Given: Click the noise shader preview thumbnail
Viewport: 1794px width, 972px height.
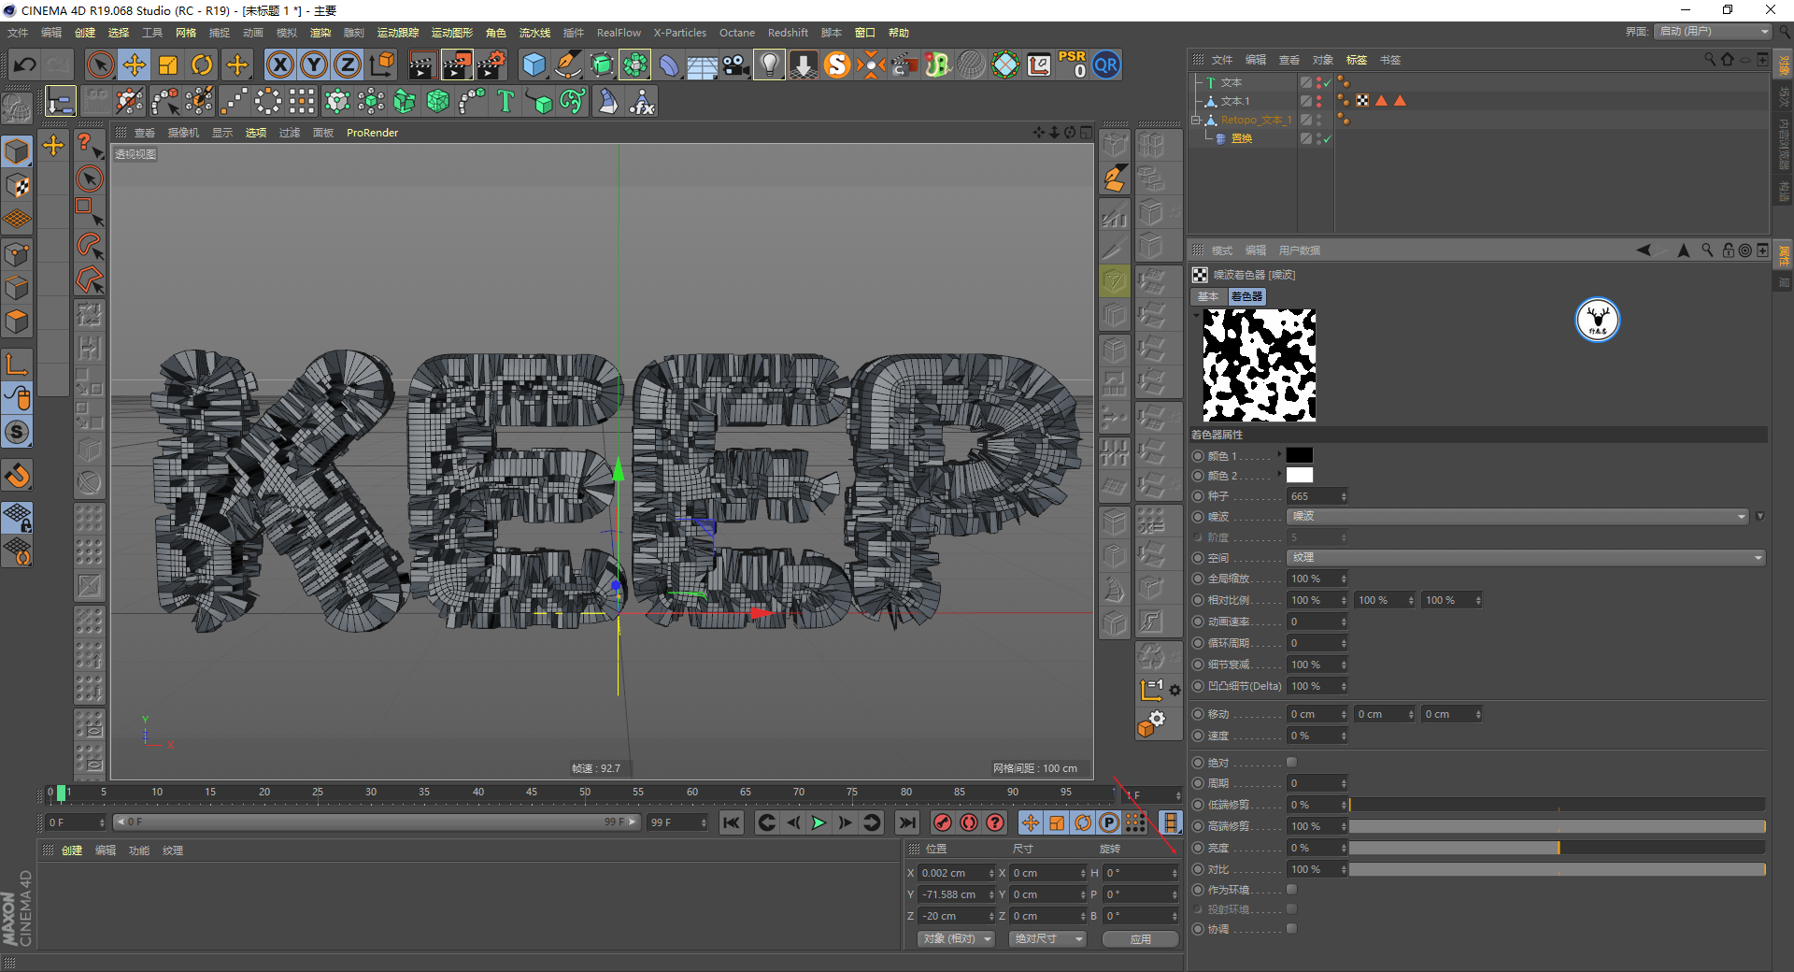Looking at the screenshot, I should (x=1259, y=365).
